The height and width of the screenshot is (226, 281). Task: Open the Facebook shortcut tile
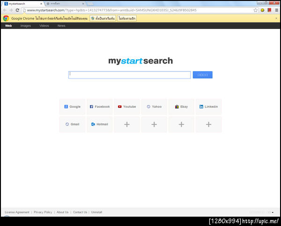100,106
